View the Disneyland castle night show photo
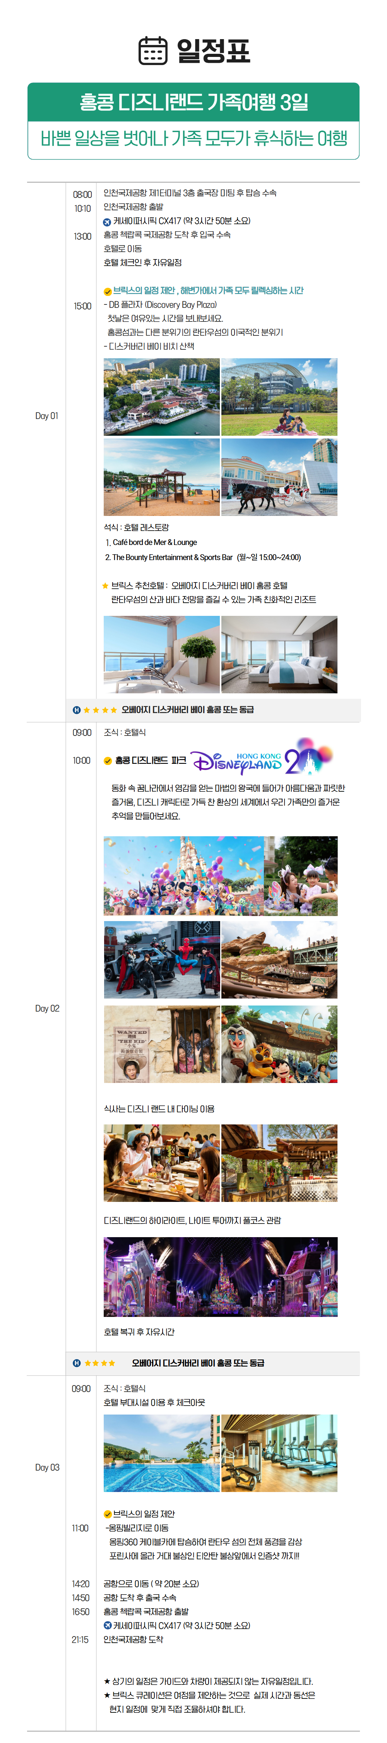This screenshot has height=1743, width=387. (x=221, y=1277)
